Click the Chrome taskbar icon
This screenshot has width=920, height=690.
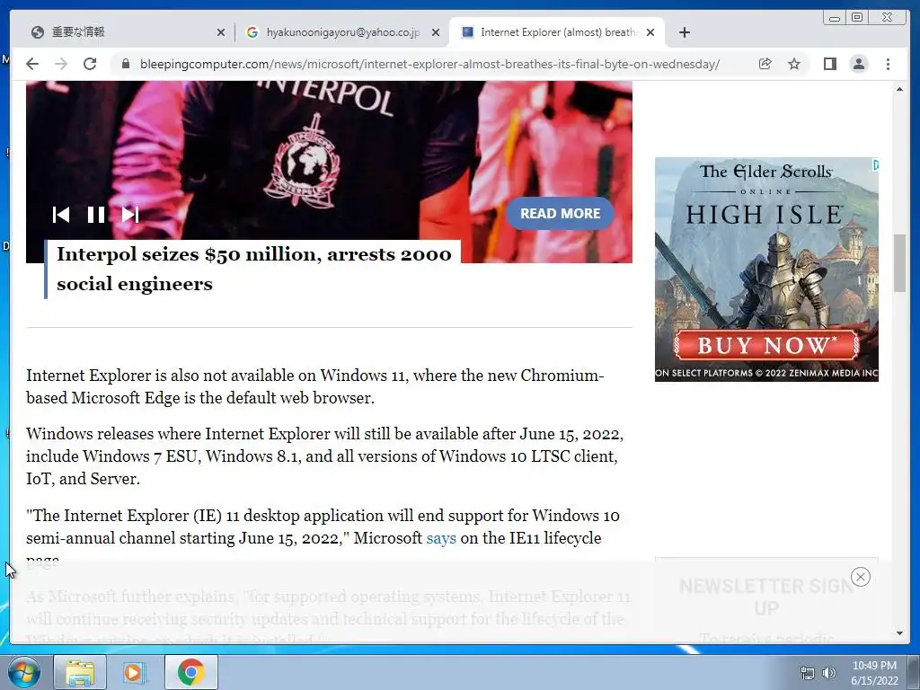(x=190, y=672)
